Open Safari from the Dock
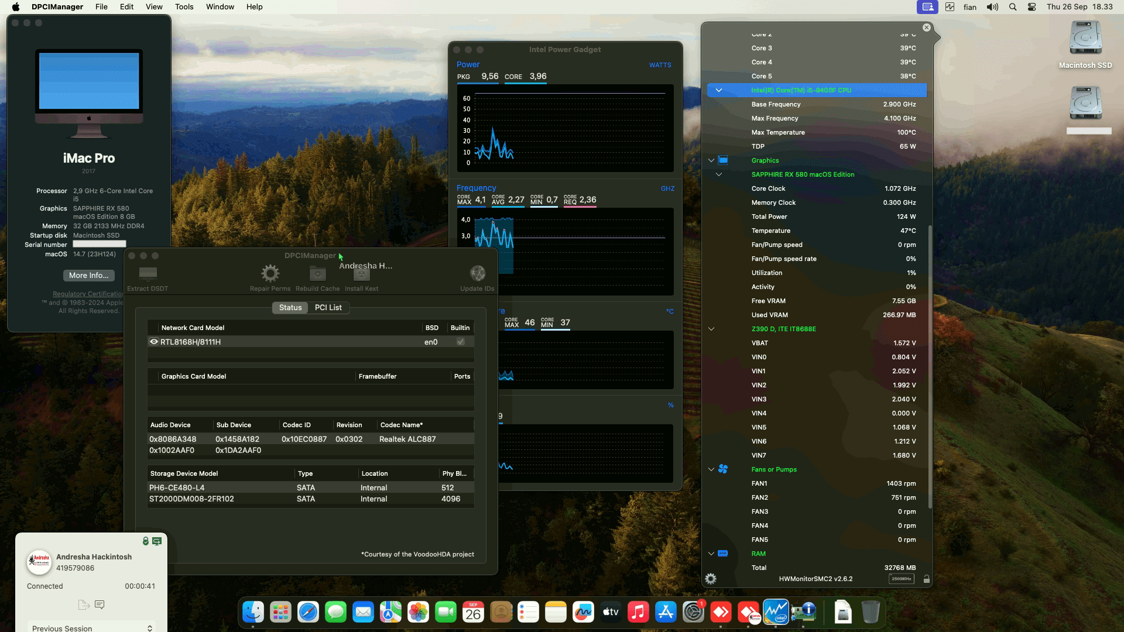Image resolution: width=1124 pixels, height=632 pixels. [x=308, y=612]
